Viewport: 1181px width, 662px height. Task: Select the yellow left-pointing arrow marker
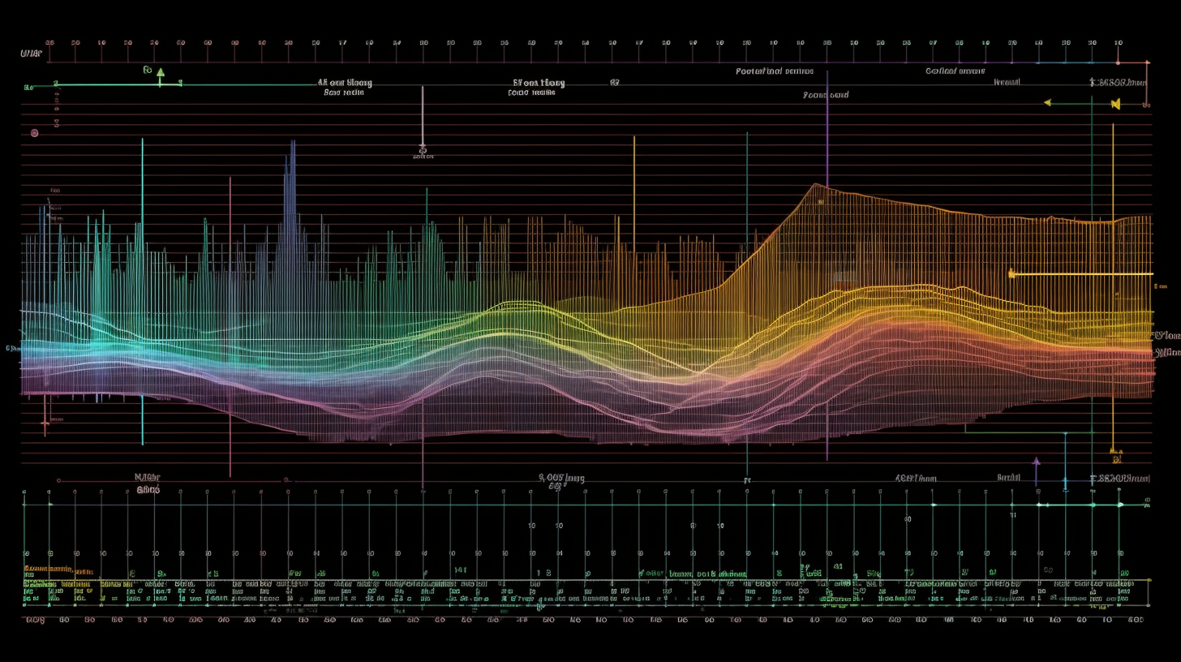coord(1049,102)
